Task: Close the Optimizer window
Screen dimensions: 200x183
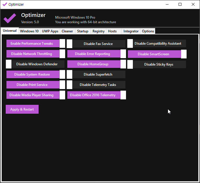Action: click(193, 5)
